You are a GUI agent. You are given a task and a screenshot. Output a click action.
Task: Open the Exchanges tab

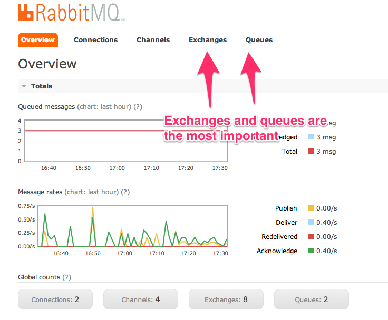click(x=208, y=40)
